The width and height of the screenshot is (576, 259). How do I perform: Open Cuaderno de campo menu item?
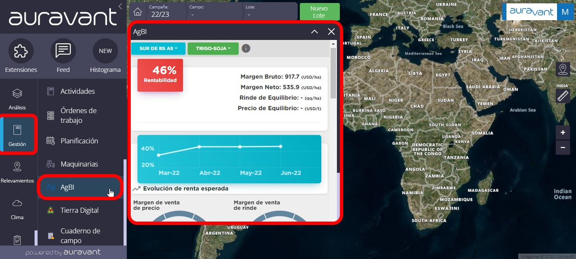80,235
